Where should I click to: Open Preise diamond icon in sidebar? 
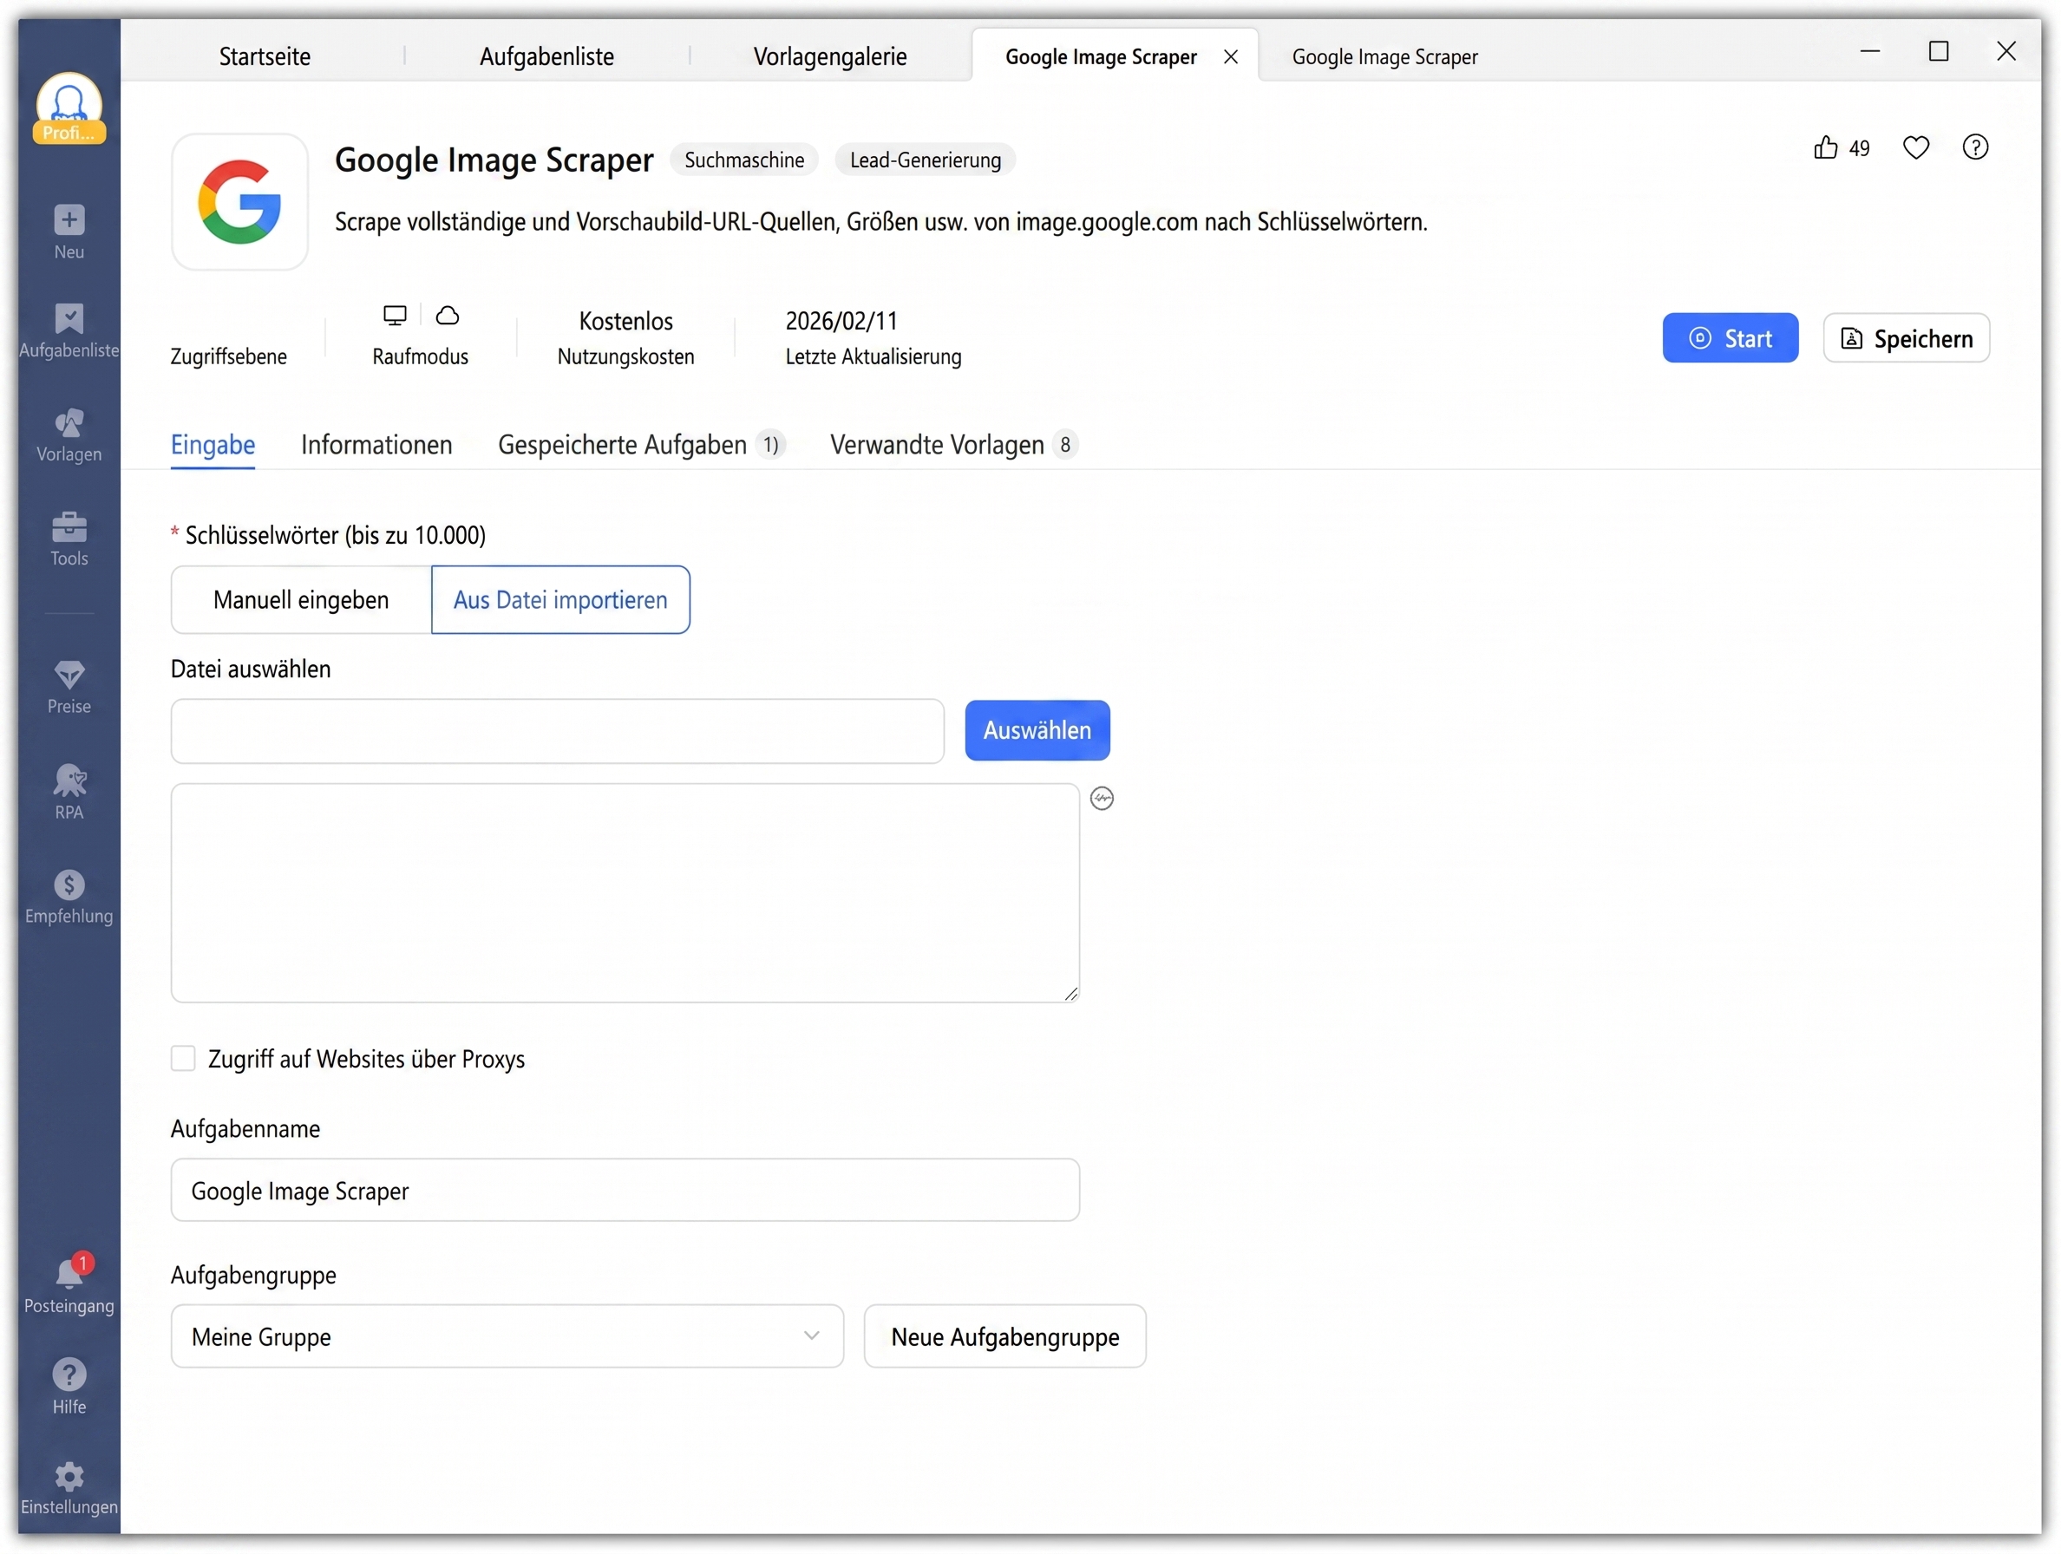pyautogui.click(x=69, y=675)
